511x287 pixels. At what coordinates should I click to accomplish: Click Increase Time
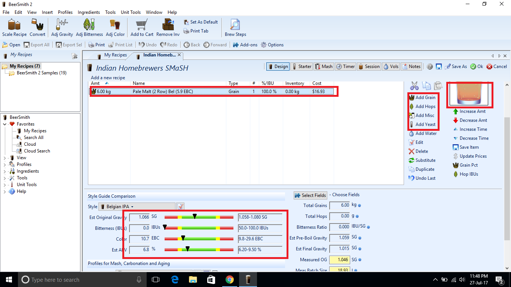[x=470, y=129]
